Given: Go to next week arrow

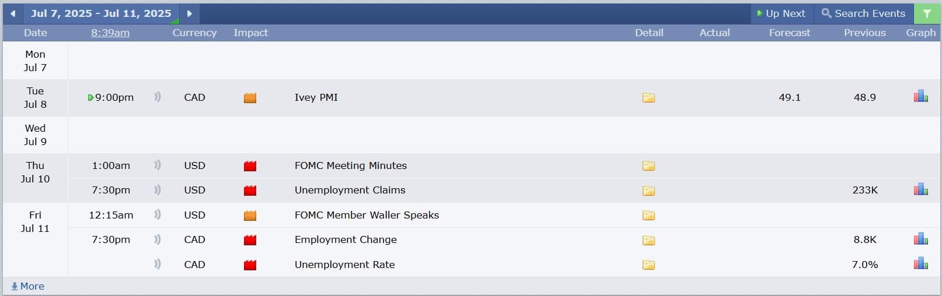Looking at the screenshot, I should click(190, 13).
